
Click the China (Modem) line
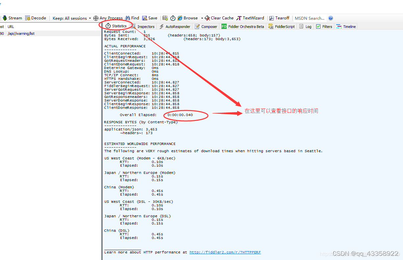(x=119, y=187)
